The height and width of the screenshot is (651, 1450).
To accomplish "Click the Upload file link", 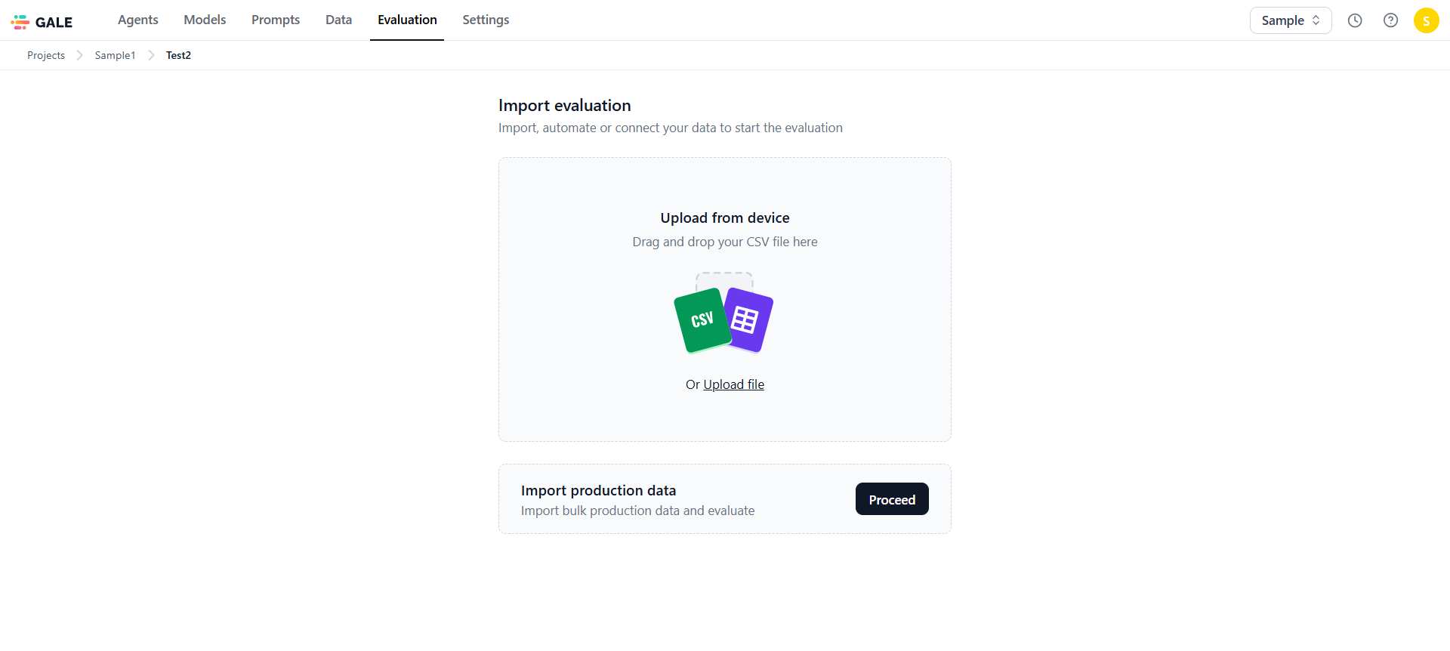I will click(733, 384).
